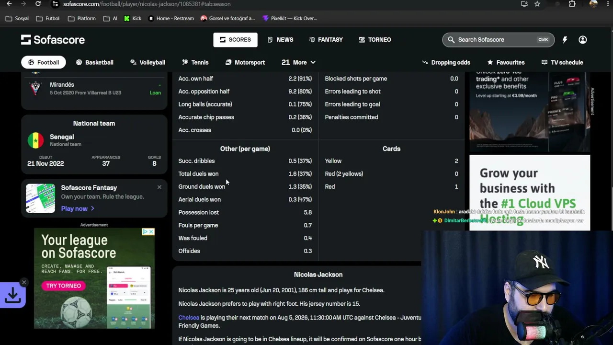The image size is (613, 345).
Task: Open the Mirandés transfer entry
Action: [x=94, y=88]
